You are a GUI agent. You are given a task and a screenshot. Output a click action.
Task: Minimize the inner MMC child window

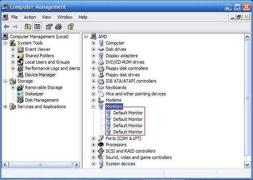[x=233, y=17]
